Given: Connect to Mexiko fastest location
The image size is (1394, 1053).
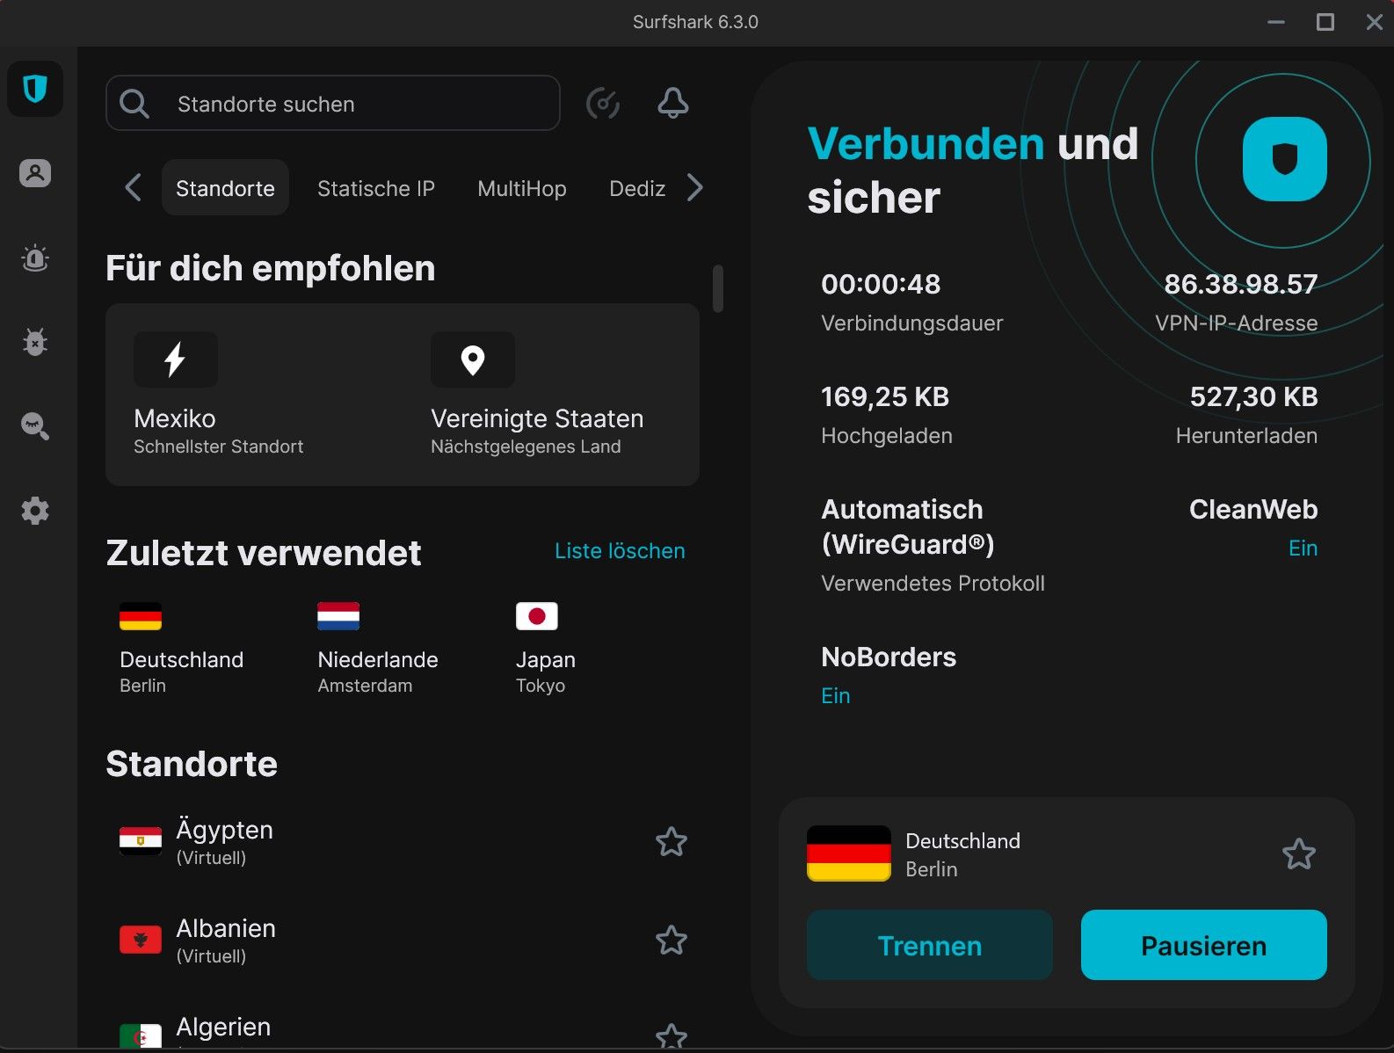Looking at the screenshot, I should pyautogui.click(x=219, y=395).
